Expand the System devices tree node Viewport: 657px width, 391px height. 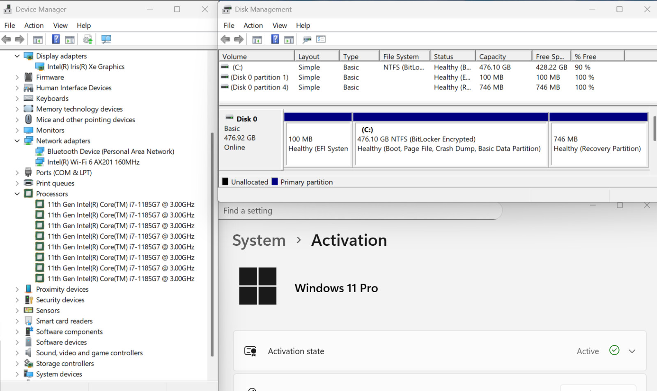pos(17,374)
